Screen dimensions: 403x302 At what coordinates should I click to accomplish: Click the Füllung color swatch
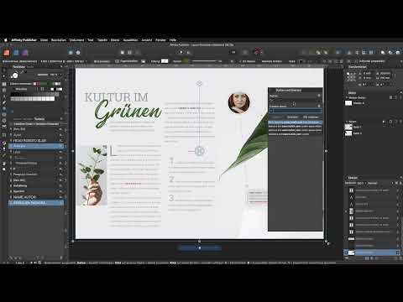pyautogui.click(x=165, y=60)
